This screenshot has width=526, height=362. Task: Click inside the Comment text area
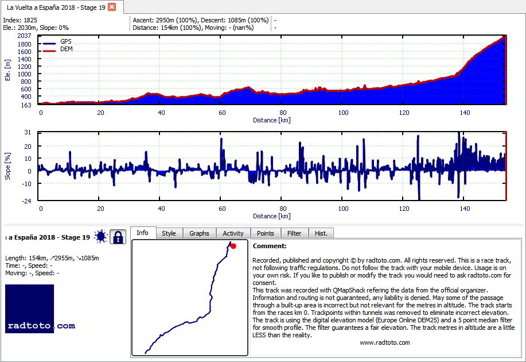point(386,298)
